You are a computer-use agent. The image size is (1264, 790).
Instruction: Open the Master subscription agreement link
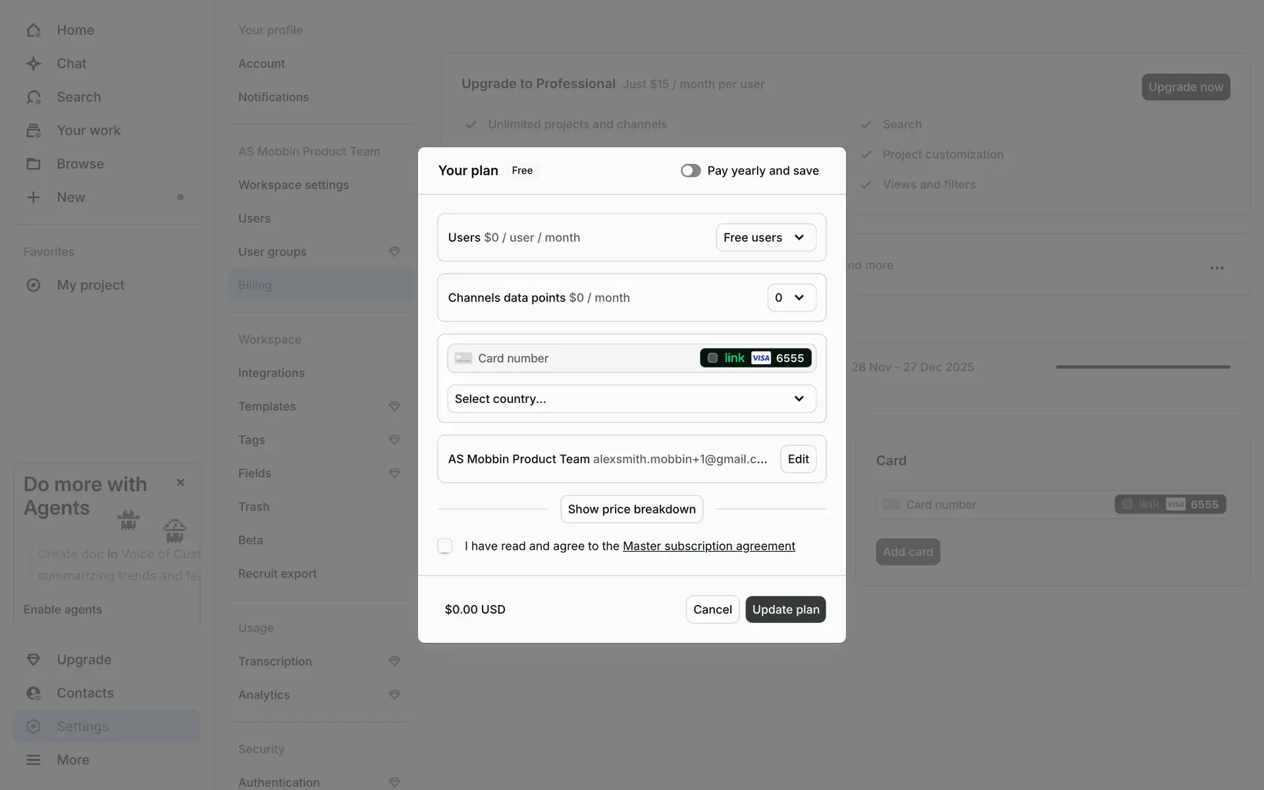(x=708, y=546)
